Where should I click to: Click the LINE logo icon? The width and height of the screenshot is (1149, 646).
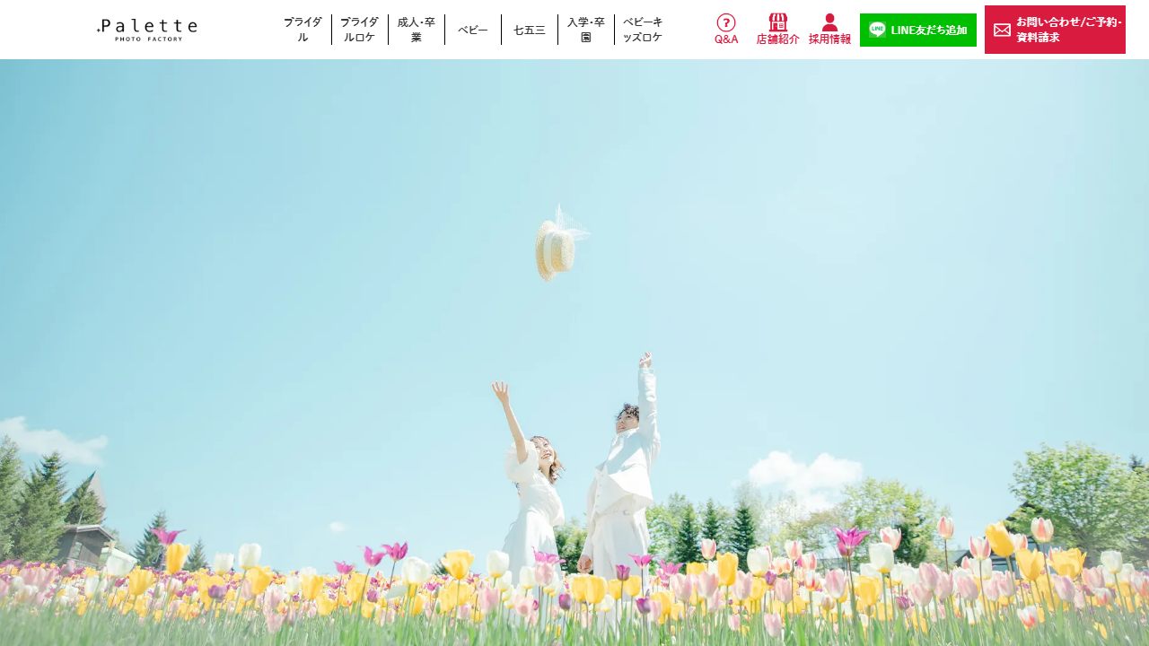[x=877, y=30]
